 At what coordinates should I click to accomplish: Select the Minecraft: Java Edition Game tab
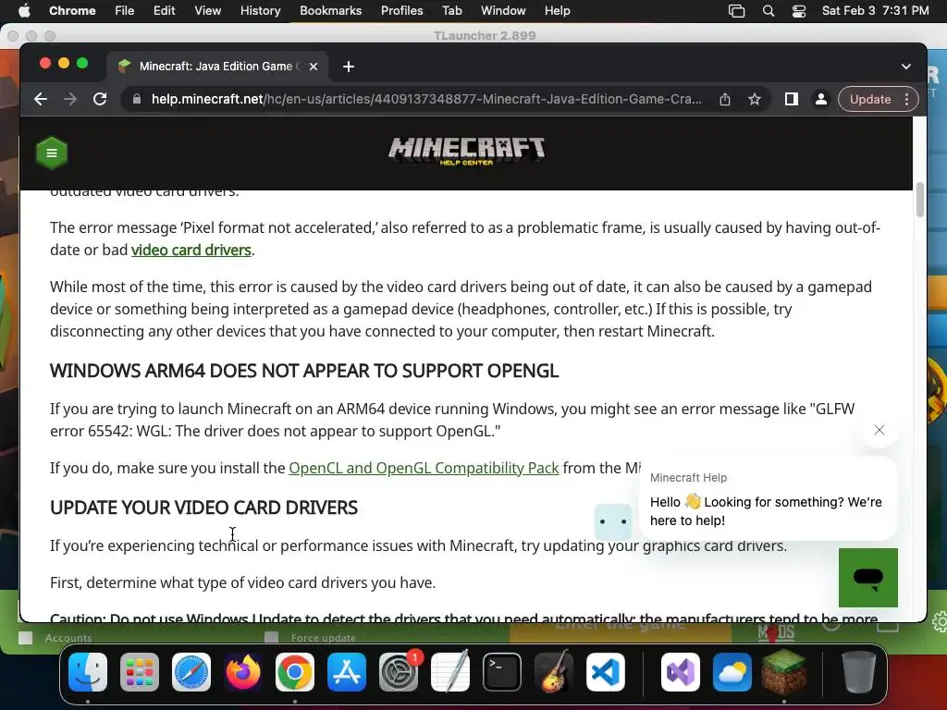click(216, 67)
